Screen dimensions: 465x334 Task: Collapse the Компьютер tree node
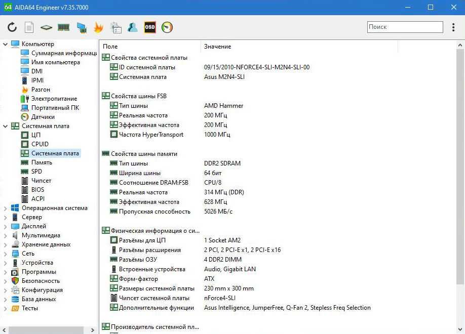coord(6,44)
